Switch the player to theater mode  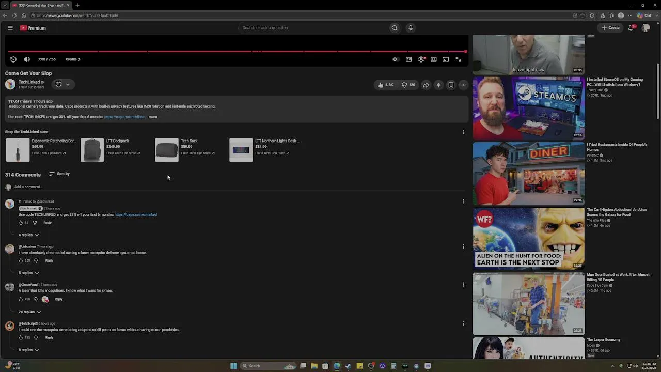[434, 59]
